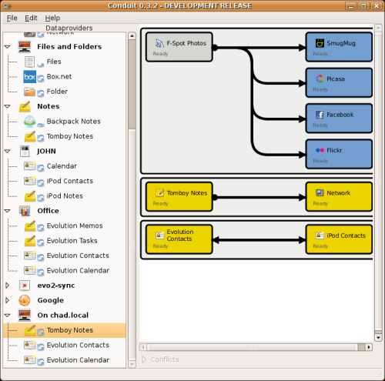Expand the Google dataprovider group
385x381 pixels.
coord(7,300)
